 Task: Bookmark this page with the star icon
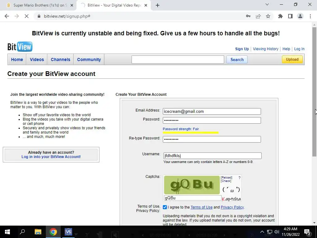click(x=268, y=16)
